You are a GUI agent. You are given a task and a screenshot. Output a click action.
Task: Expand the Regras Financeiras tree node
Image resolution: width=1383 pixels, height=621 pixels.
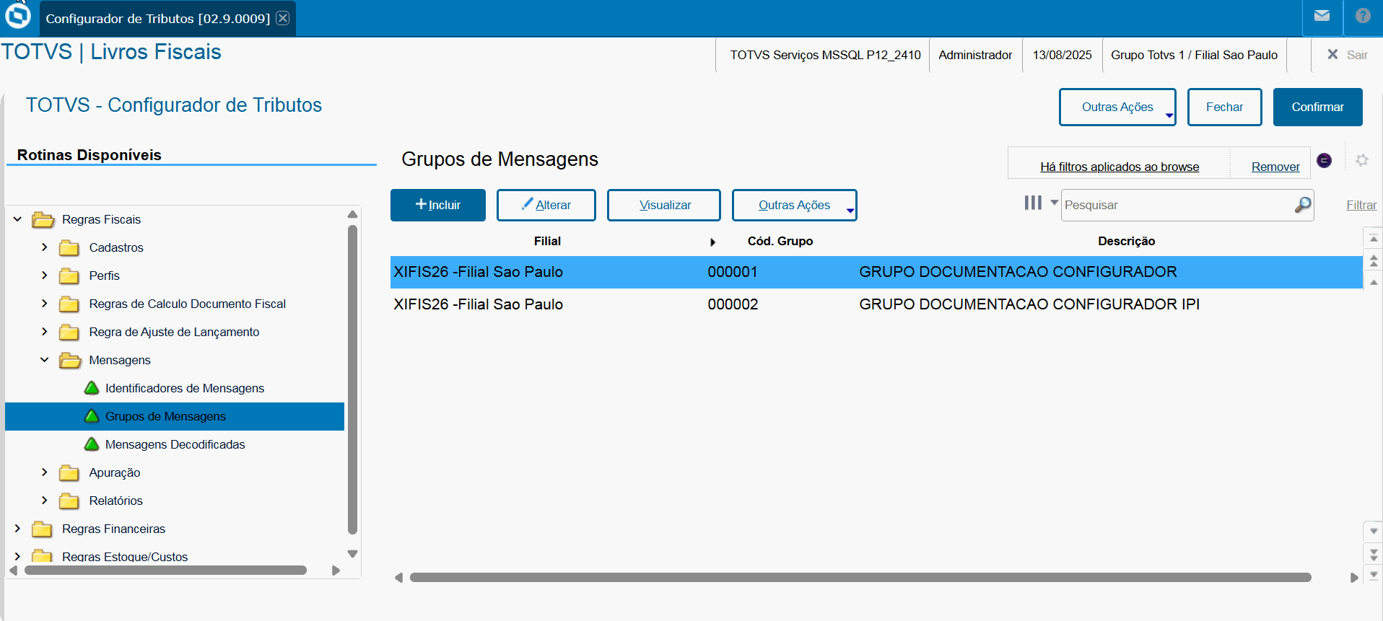click(17, 529)
